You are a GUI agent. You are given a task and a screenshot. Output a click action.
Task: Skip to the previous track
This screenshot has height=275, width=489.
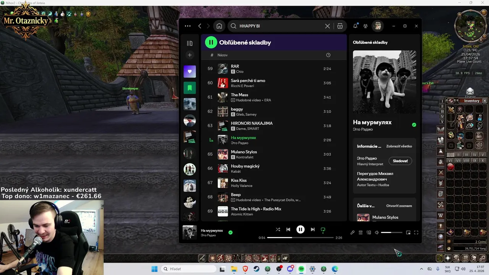pyautogui.click(x=288, y=230)
